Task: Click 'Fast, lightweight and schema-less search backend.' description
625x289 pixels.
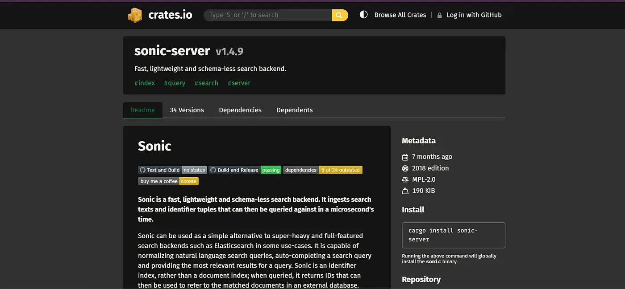Action: (210, 69)
